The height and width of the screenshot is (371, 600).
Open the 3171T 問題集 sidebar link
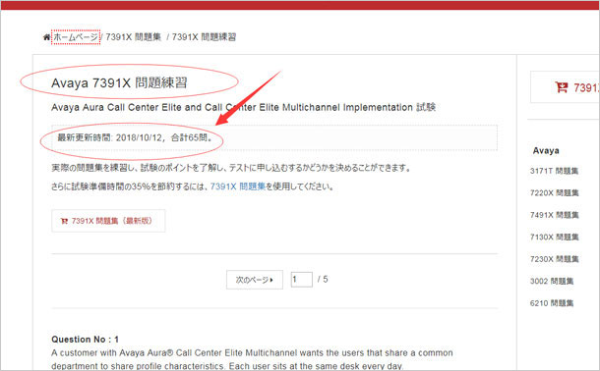click(554, 171)
